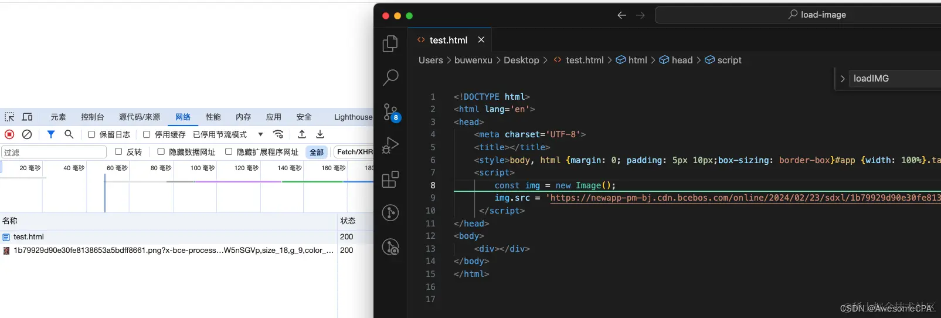
Task: Click the Desktop breadcrumb segment
Action: 521,60
